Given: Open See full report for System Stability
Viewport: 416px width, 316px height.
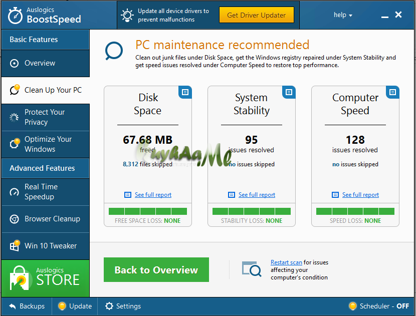Looking at the screenshot, I should [257, 195].
